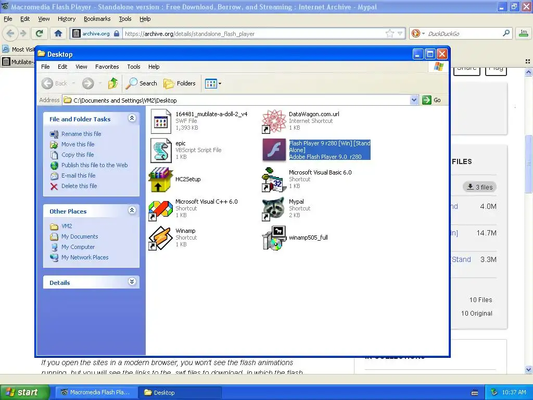
Task: Open the Mypal URL bar history dropdown
Action: 400,33
